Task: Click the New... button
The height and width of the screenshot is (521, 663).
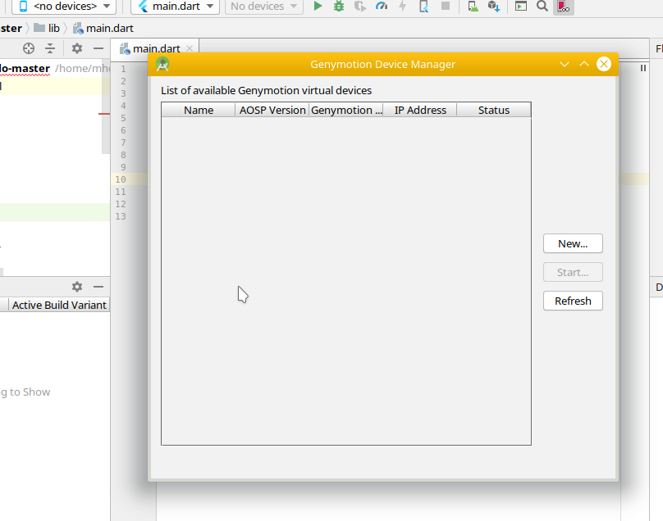Action: (x=573, y=243)
